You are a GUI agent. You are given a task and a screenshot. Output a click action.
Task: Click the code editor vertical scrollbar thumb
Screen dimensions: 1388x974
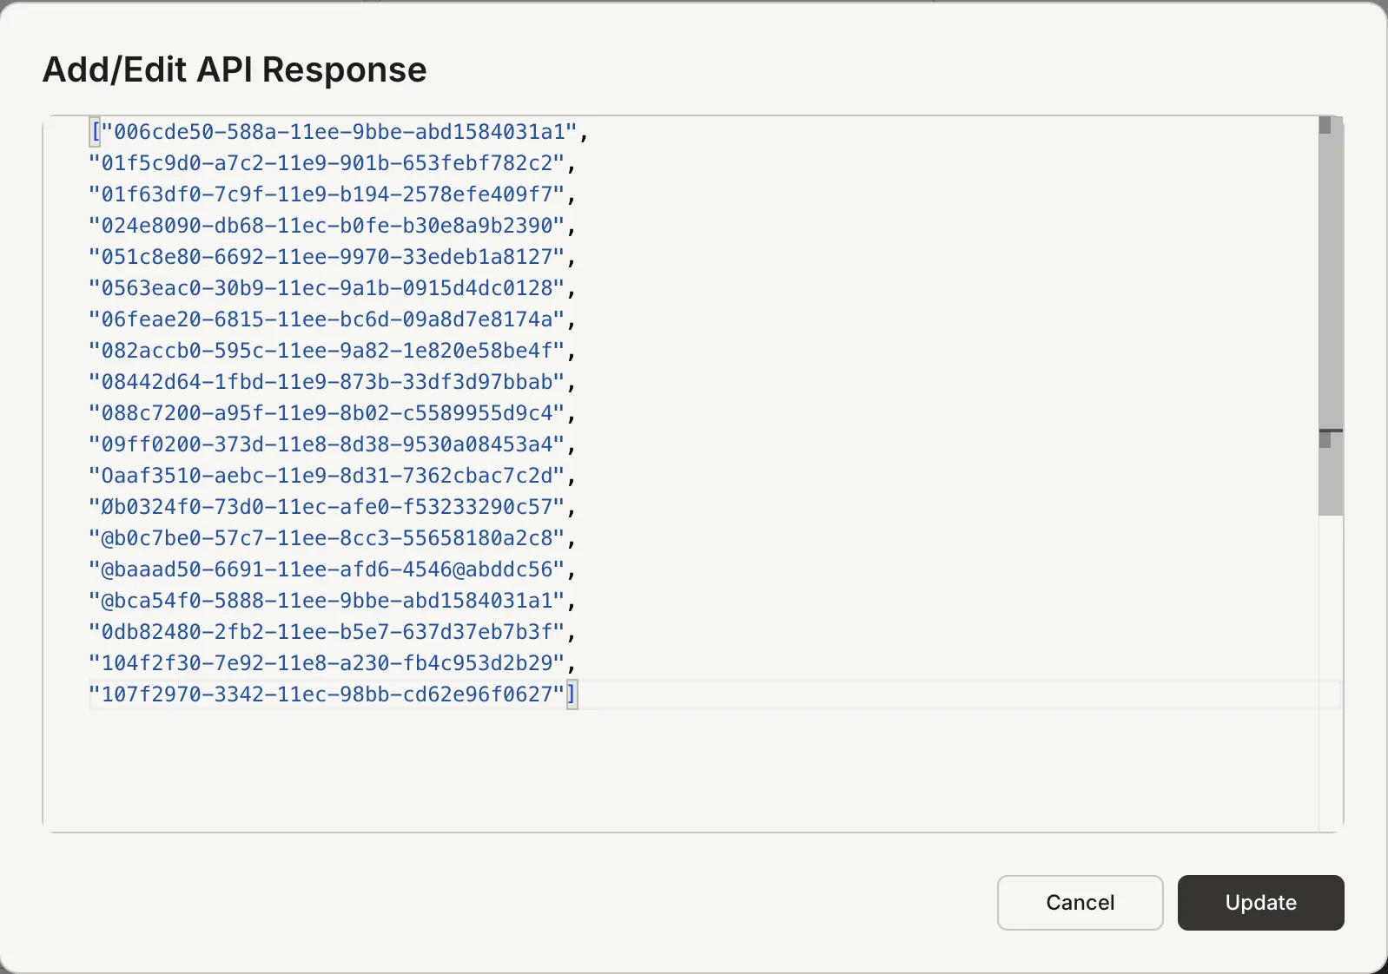1330,316
